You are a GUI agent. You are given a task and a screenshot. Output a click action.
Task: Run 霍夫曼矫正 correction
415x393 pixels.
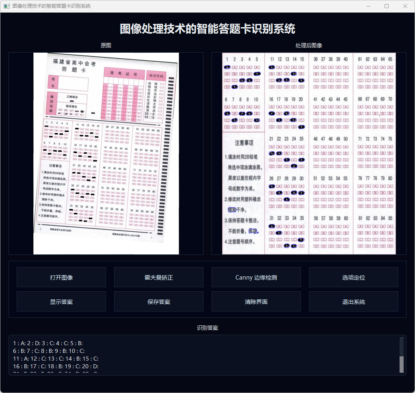[159, 278]
